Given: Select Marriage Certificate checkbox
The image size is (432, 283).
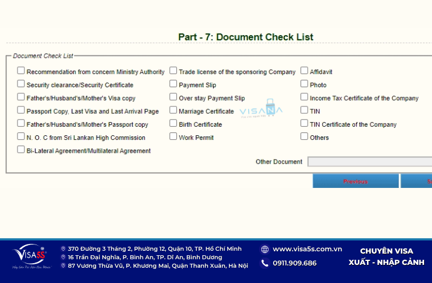Looking at the screenshot, I should click(173, 110).
